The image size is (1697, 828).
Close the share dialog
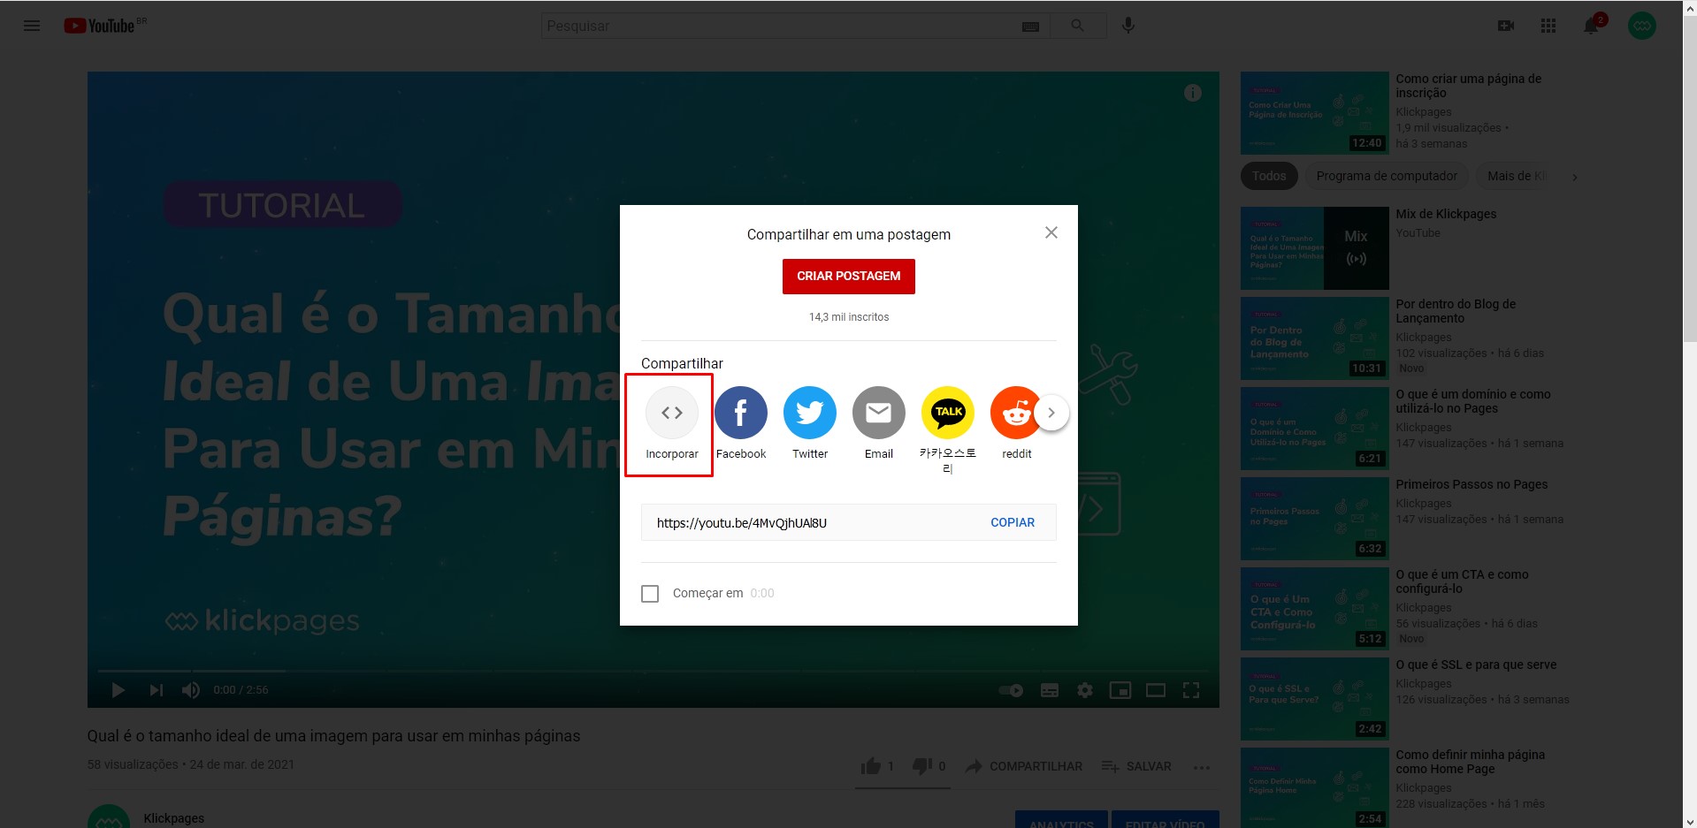[1051, 232]
